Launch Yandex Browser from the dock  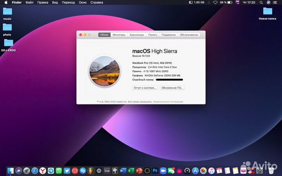pyautogui.click(x=43, y=171)
